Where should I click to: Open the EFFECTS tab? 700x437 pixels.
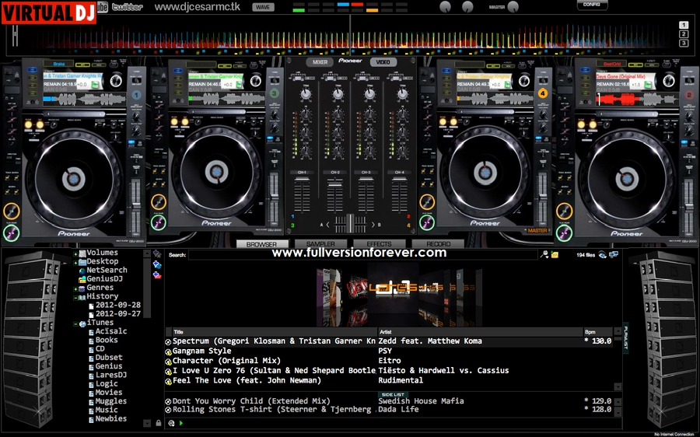click(x=379, y=244)
